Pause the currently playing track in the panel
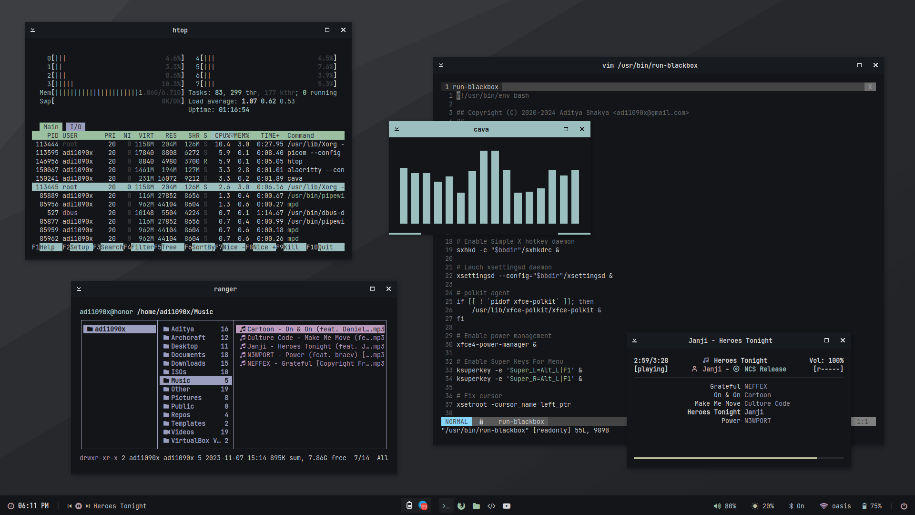Image resolution: width=915 pixels, height=515 pixels. [x=79, y=506]
